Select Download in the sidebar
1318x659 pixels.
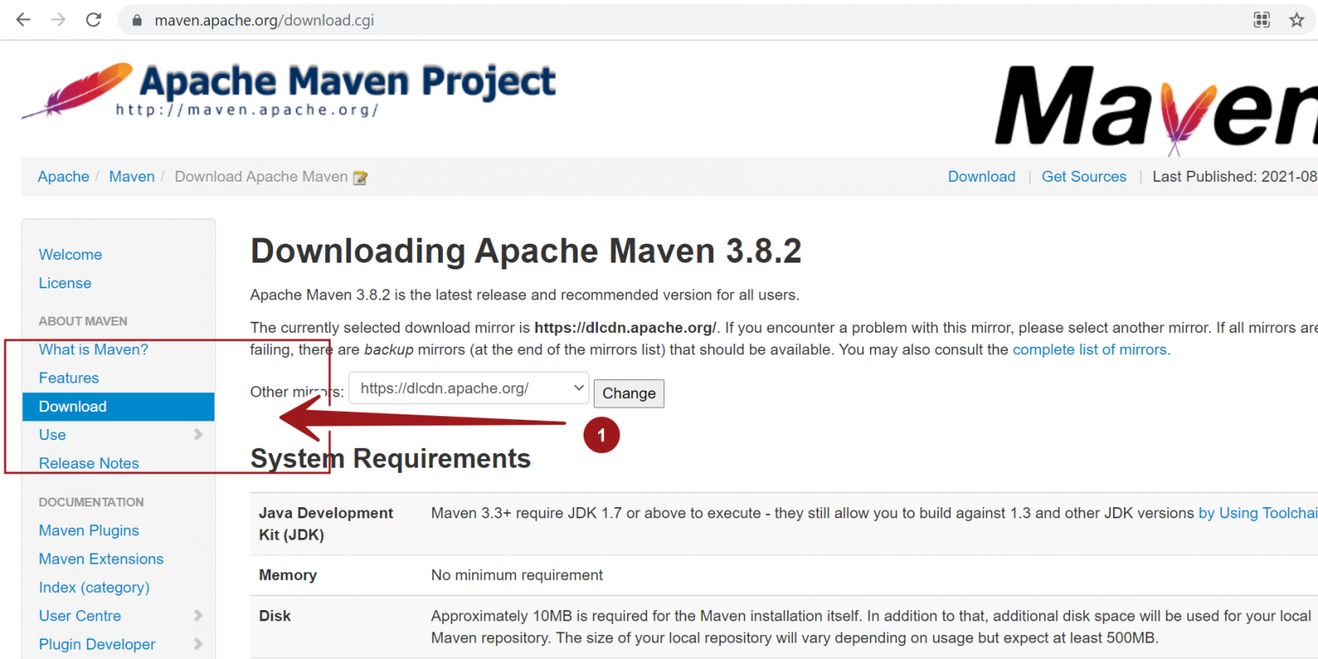72,406
